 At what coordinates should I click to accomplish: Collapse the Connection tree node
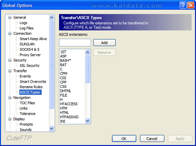pyautogui.click(x=10, y=34)
